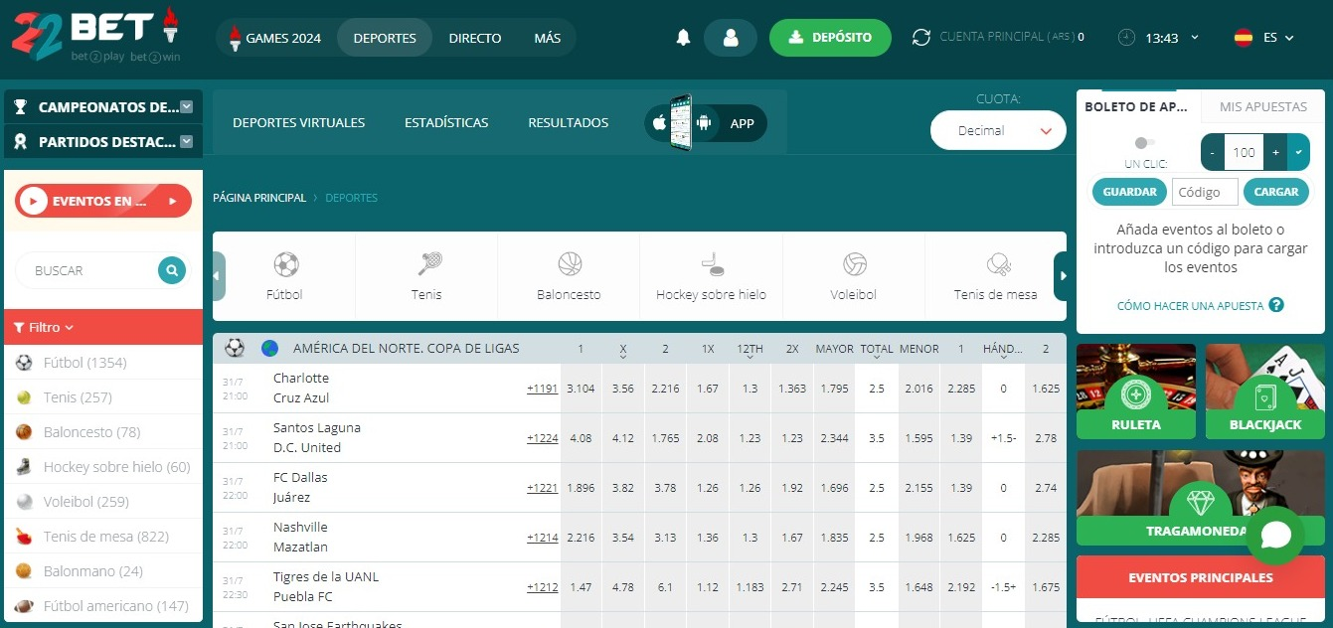Open Estadísticas link
This screenshot has width=1333, height=628.
coord(446,122)
